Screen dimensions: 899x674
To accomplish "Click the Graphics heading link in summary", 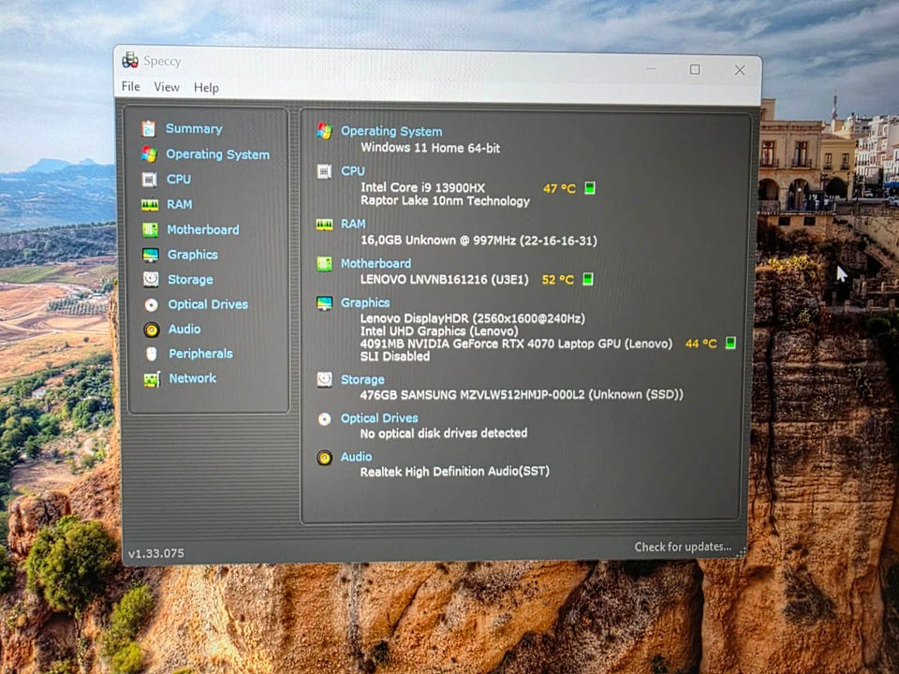I will pos(365,302).
